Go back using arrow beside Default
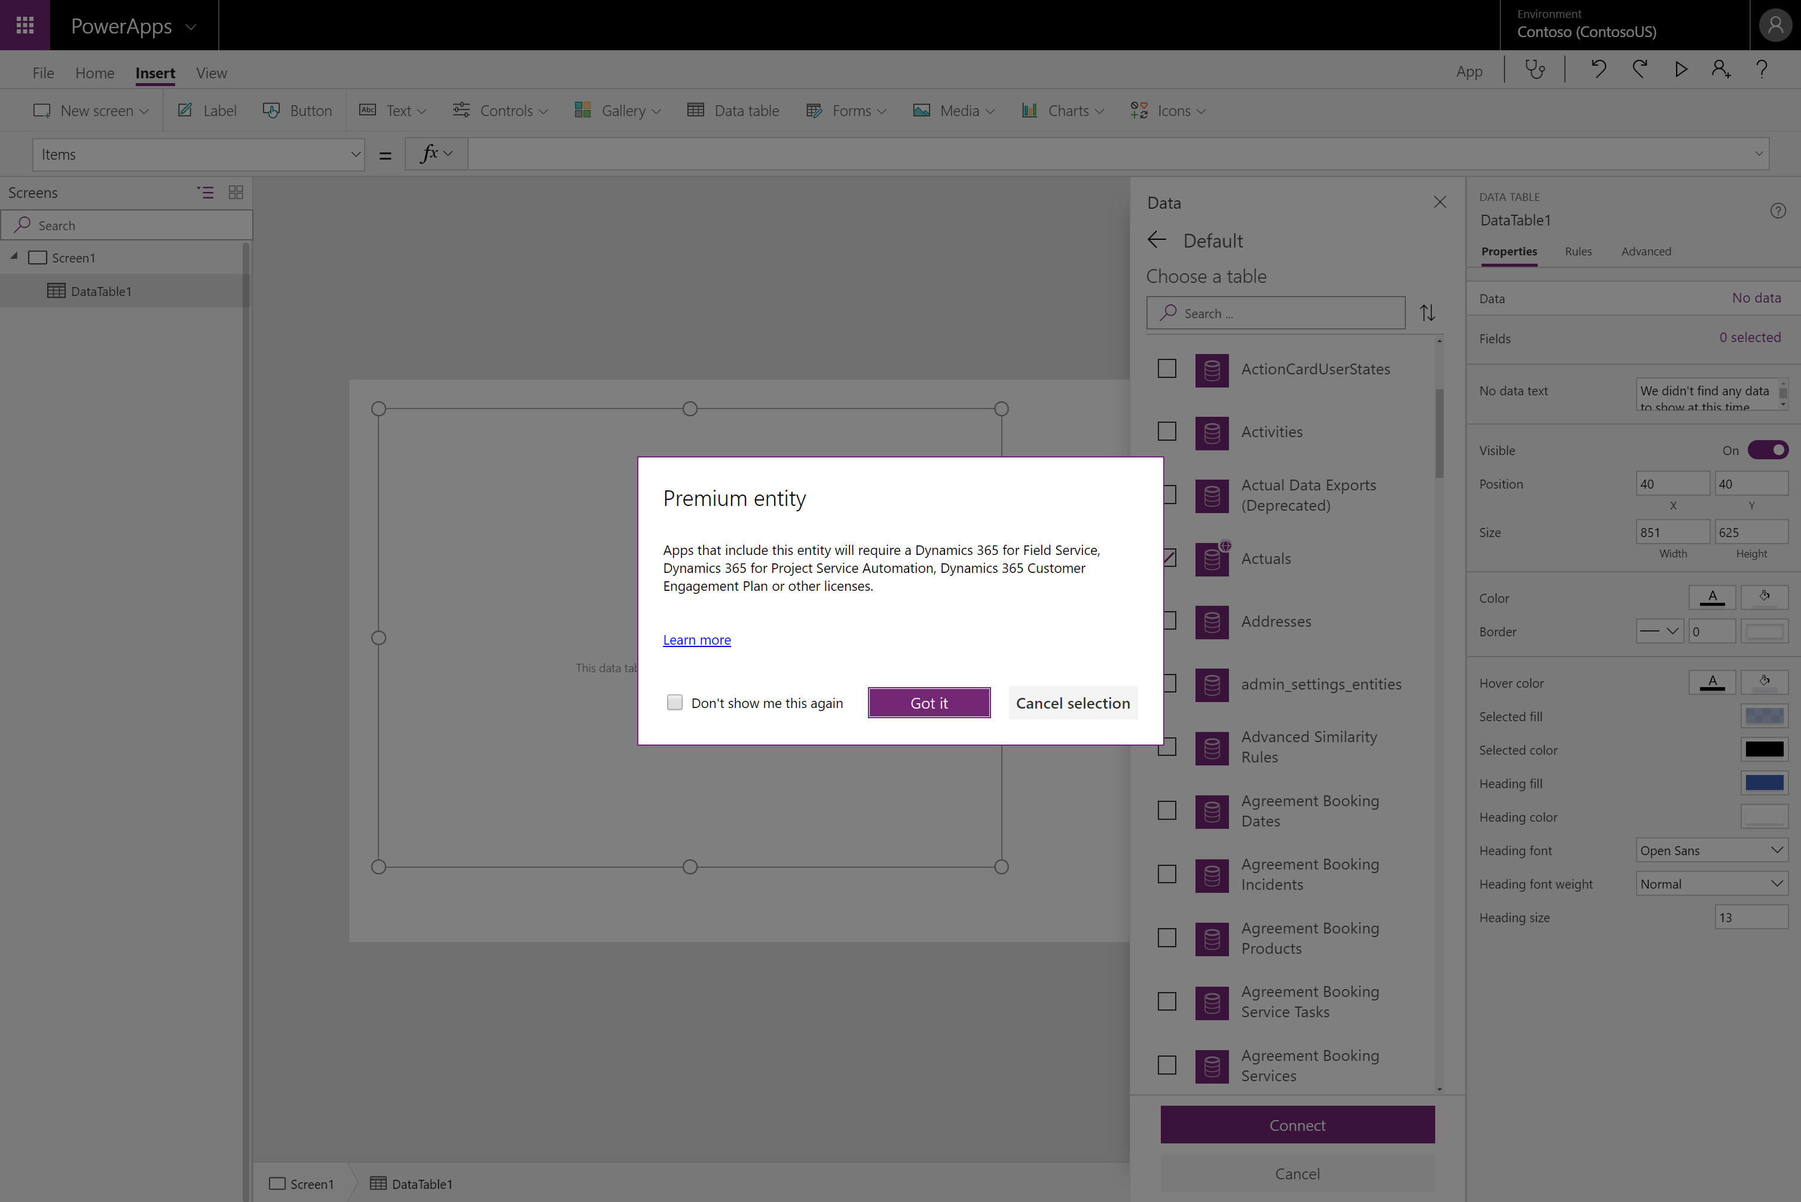This screenshot has width=1801, height=1202. pos(1157,240)
